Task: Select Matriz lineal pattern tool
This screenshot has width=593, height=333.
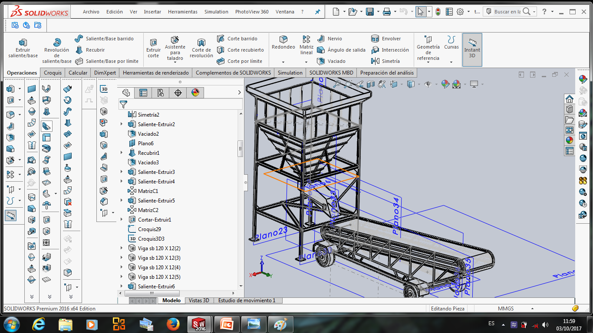Action: 306,45
